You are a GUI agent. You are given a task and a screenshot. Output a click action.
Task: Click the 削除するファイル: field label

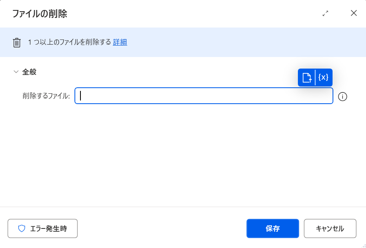46,96
